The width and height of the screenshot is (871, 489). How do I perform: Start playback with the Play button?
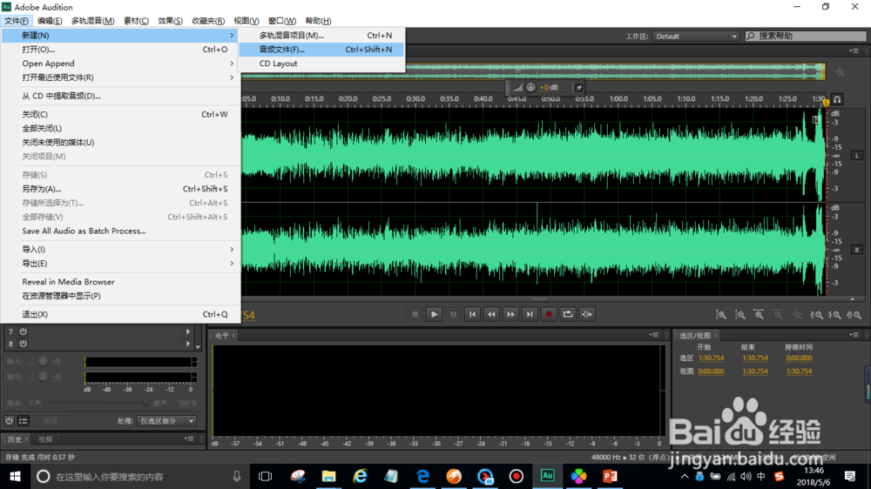click(434, 314)
